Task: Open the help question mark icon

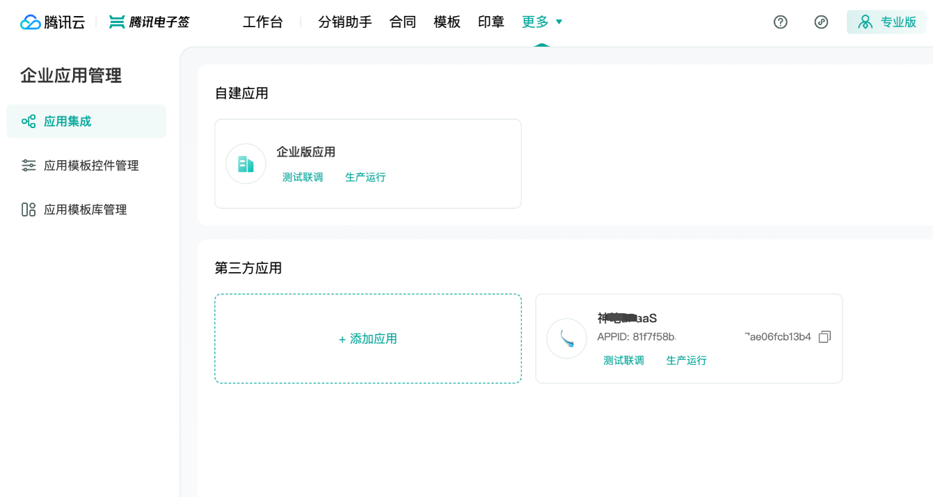Action: 780,22
